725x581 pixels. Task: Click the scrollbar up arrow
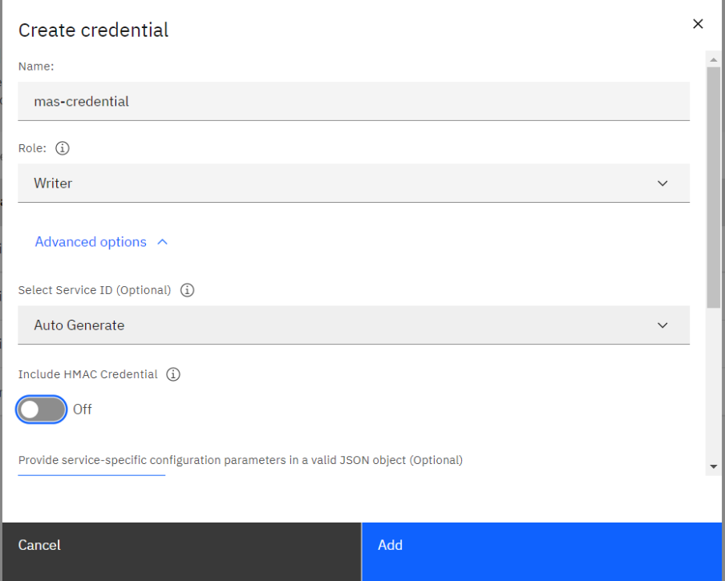714,59
